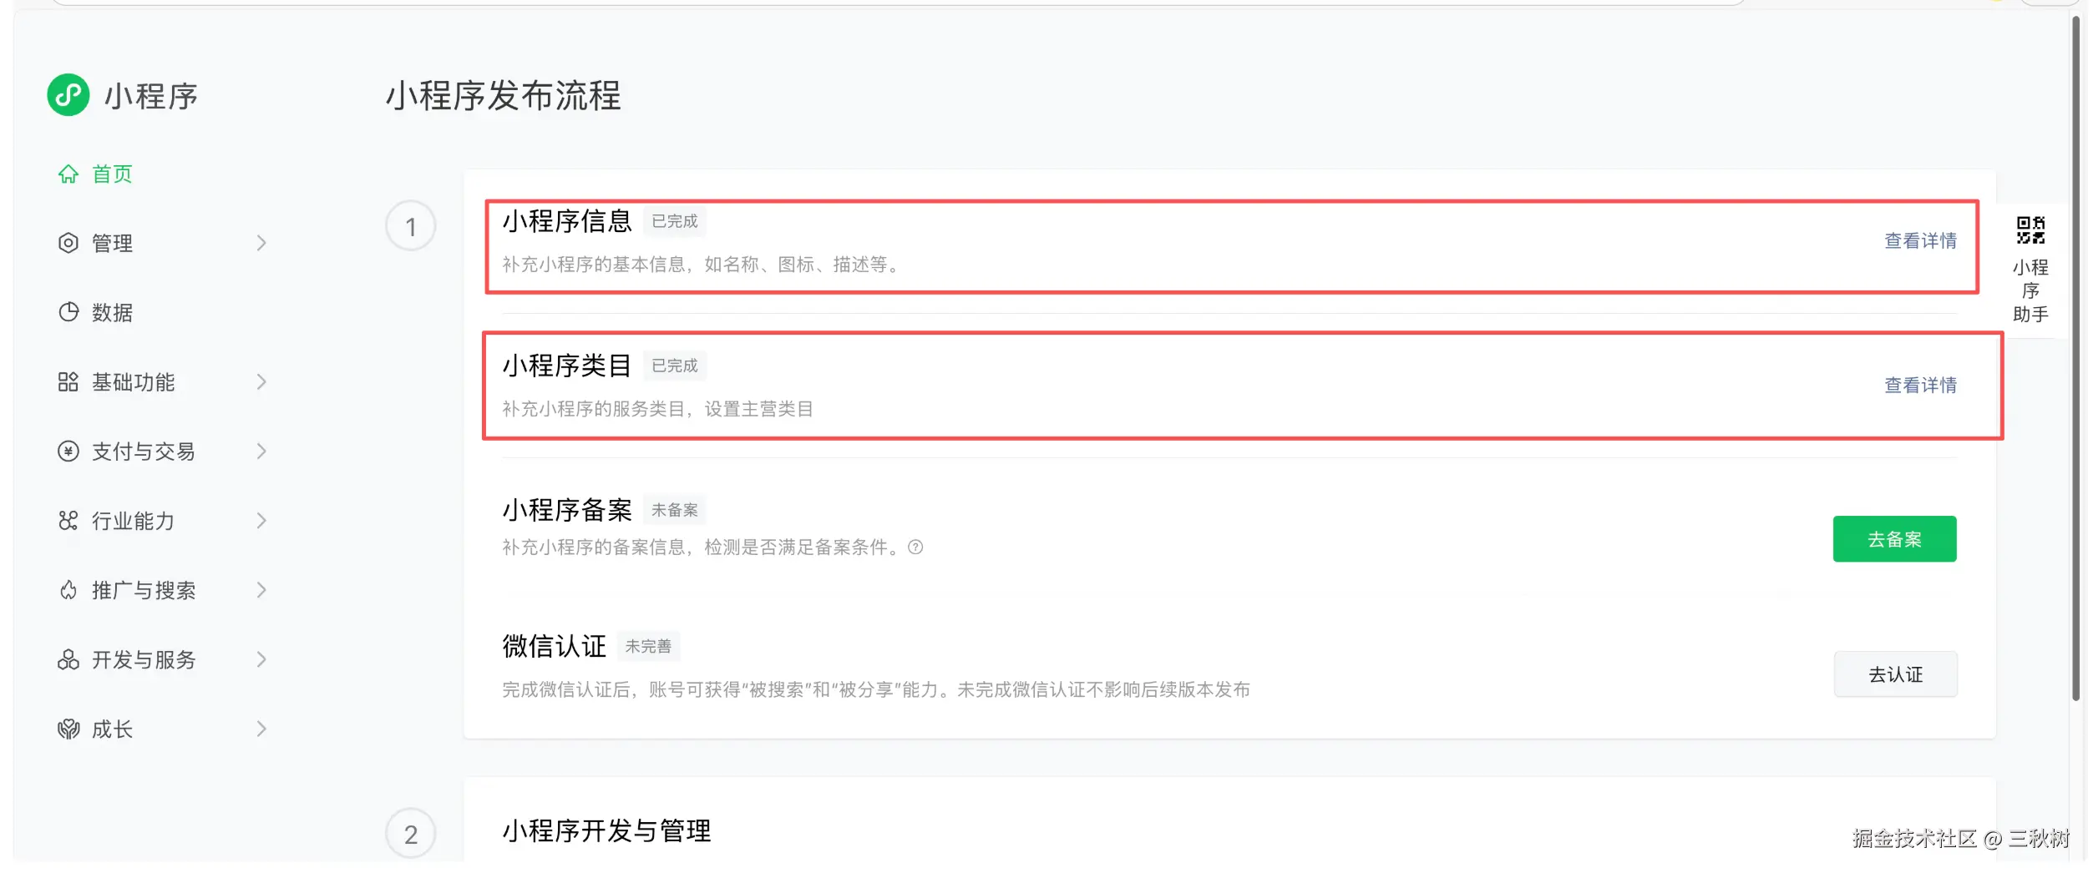Open the 数据 menu item

point(112,312)
